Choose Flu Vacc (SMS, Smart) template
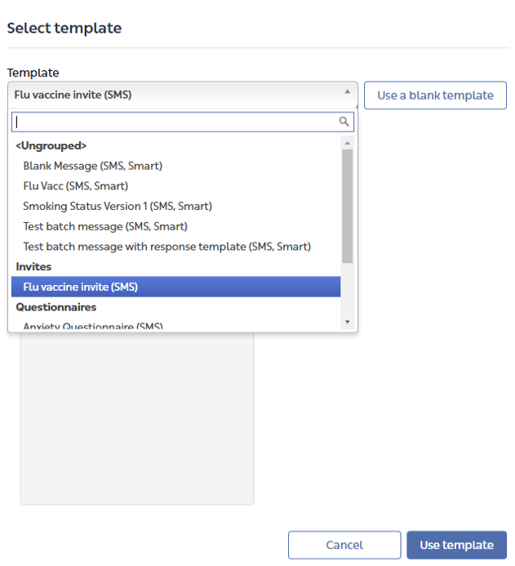The width and height of the screenshot is (515, 566). pyautogui.click(x=75, y=186)
